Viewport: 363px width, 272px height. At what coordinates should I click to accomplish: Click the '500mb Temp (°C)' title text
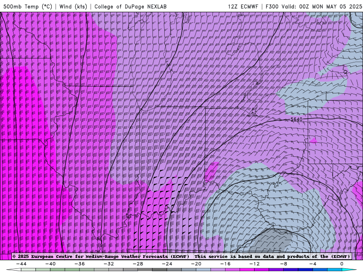[x=28, y=6]
